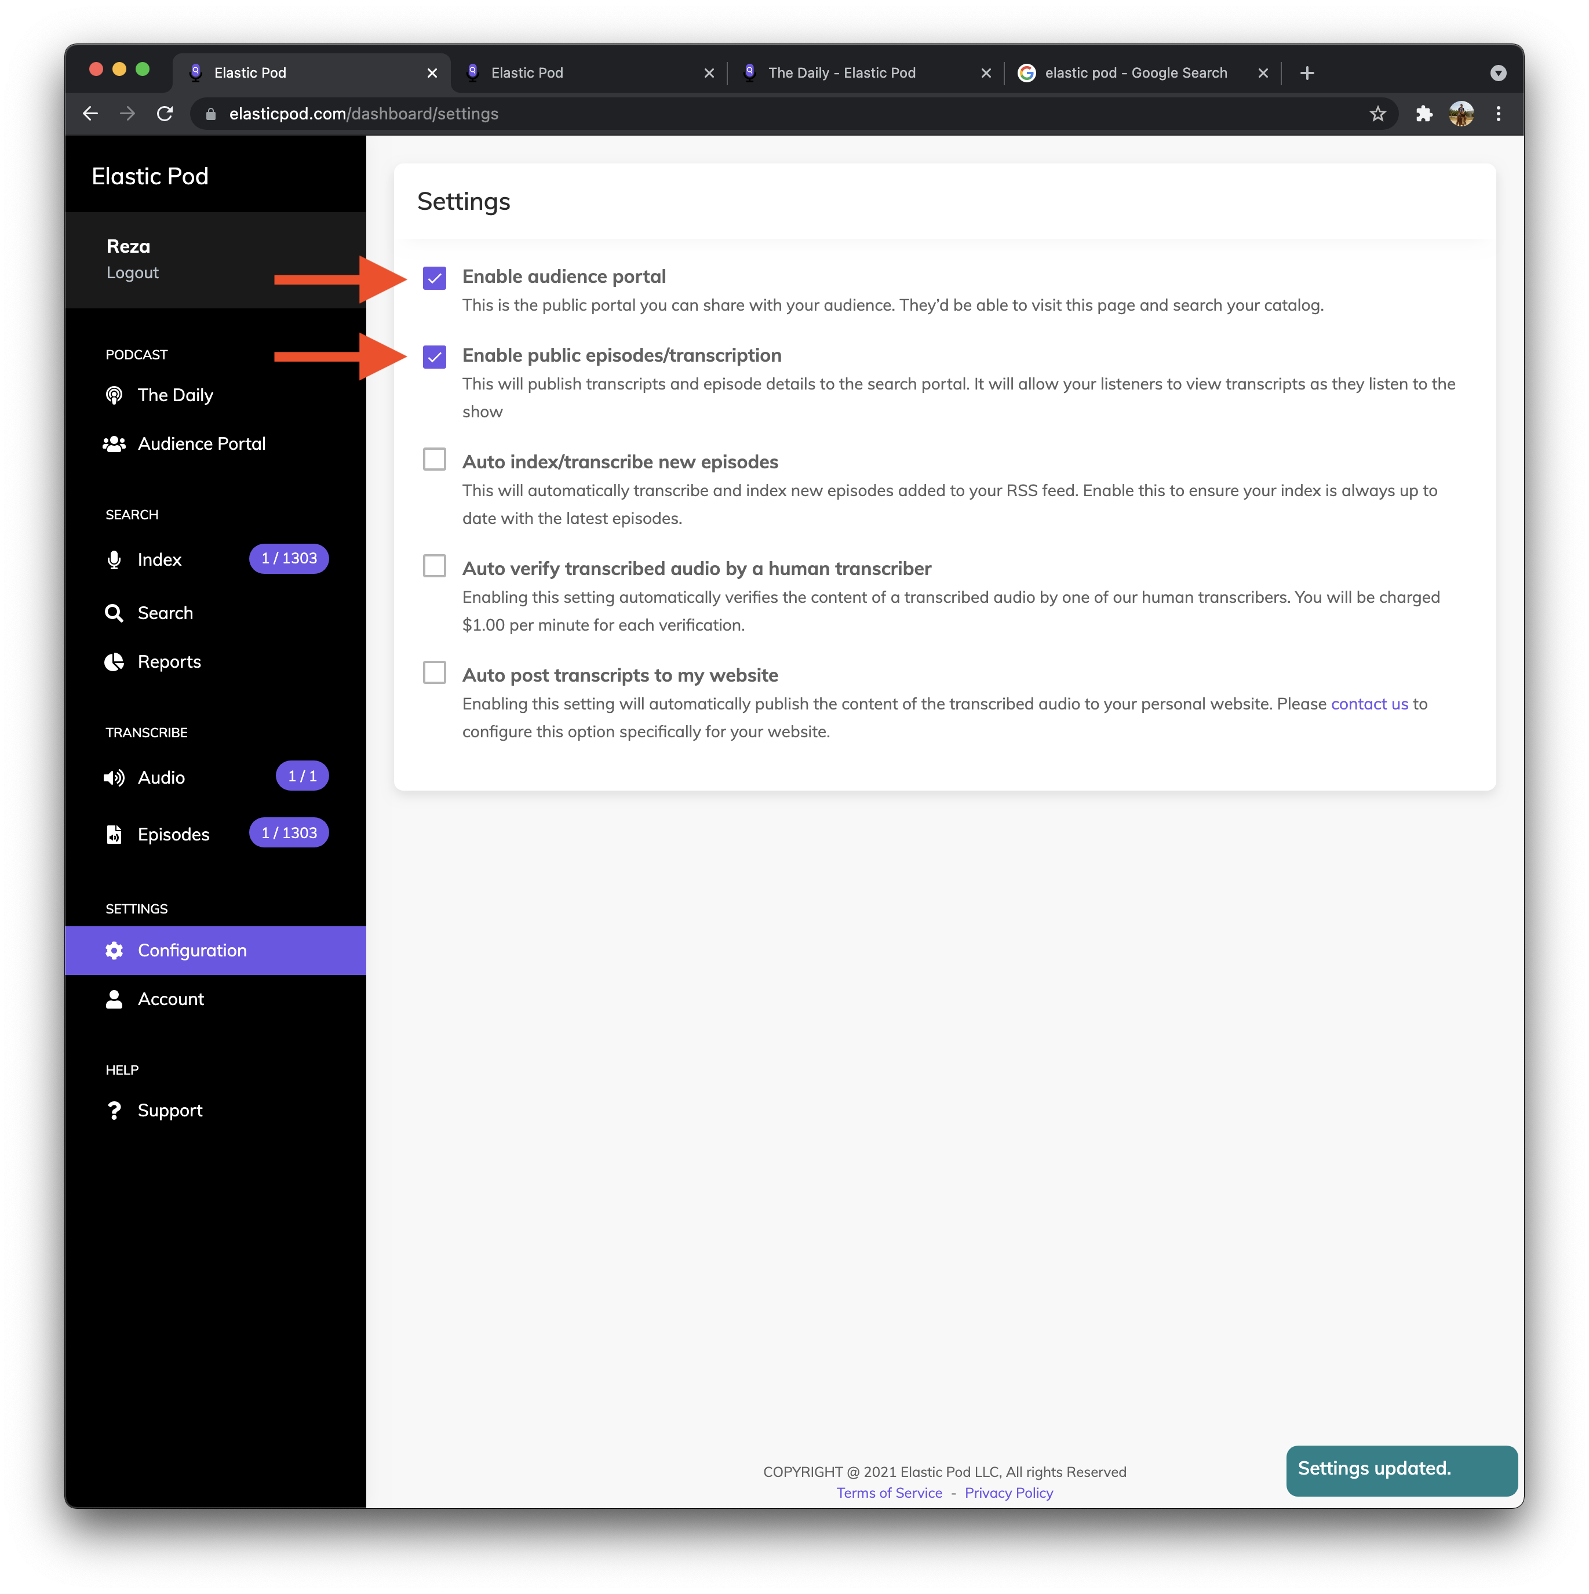Click the Settings page heading
This screenshot has height=1594, width=1589.
point(464,202)
